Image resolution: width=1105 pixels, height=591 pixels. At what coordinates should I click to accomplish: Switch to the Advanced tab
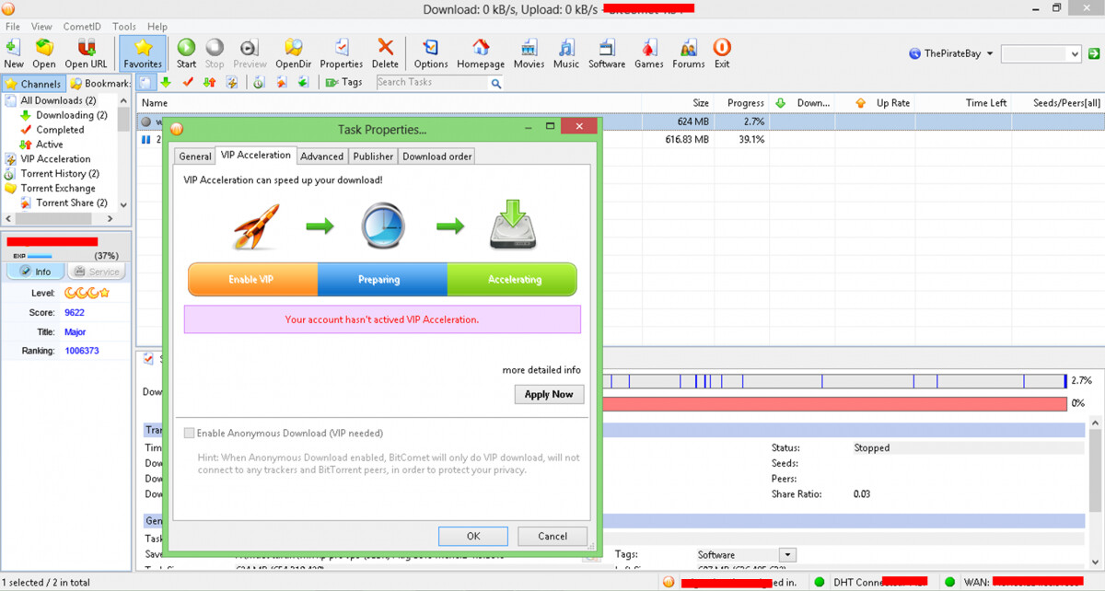click(321, 156)
